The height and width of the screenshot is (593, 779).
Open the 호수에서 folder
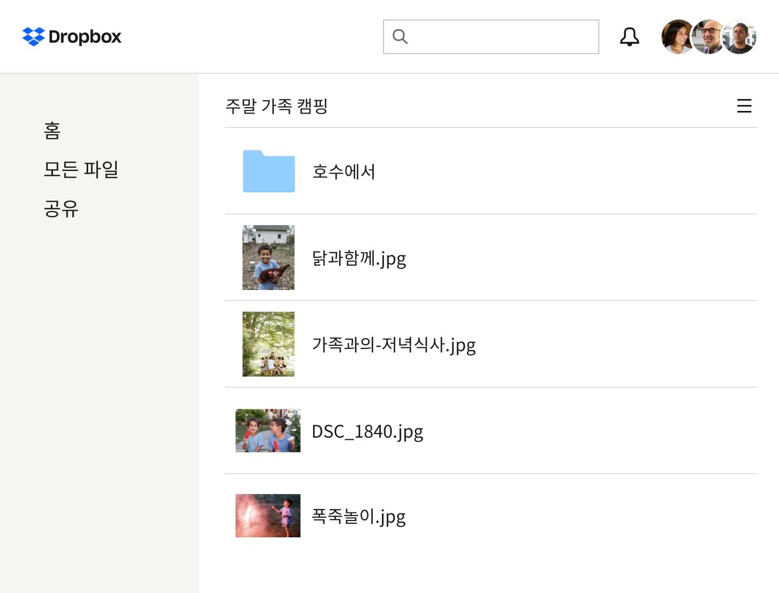(344, 172)
